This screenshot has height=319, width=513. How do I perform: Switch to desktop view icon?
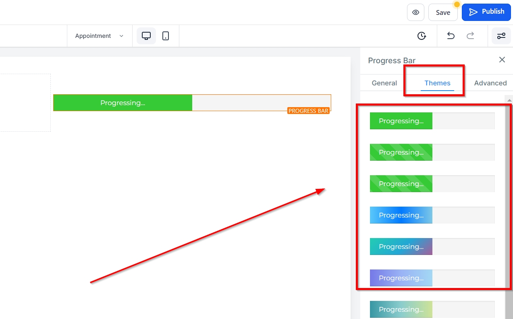tap(146, 36)
